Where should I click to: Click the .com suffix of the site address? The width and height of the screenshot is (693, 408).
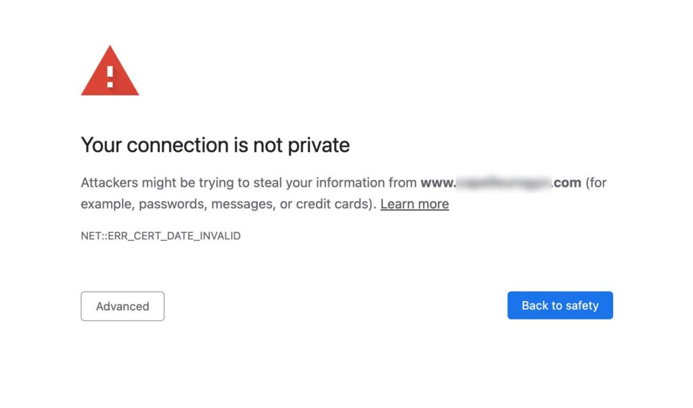[566, 182]
